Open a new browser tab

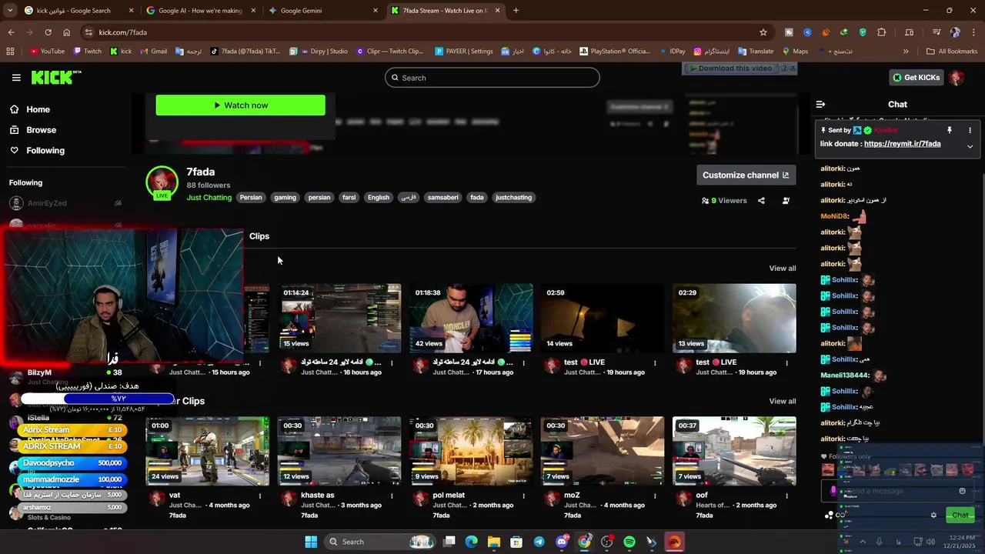click(x=516, y=11)
